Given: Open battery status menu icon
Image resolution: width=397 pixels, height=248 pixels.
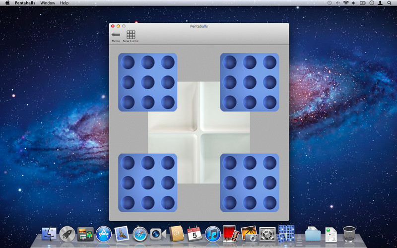Looking at the screenshot, I should [x=363, y=3].
